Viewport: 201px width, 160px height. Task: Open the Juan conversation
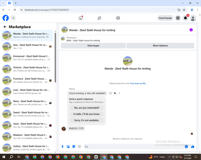[27, 92]
